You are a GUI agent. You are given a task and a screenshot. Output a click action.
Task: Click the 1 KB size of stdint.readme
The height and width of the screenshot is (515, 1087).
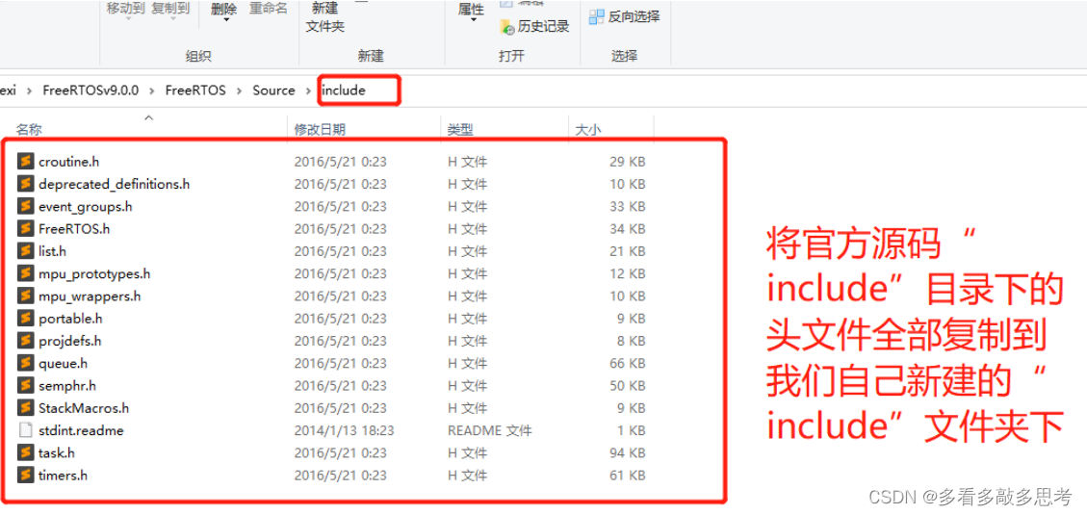click(631, 430)
